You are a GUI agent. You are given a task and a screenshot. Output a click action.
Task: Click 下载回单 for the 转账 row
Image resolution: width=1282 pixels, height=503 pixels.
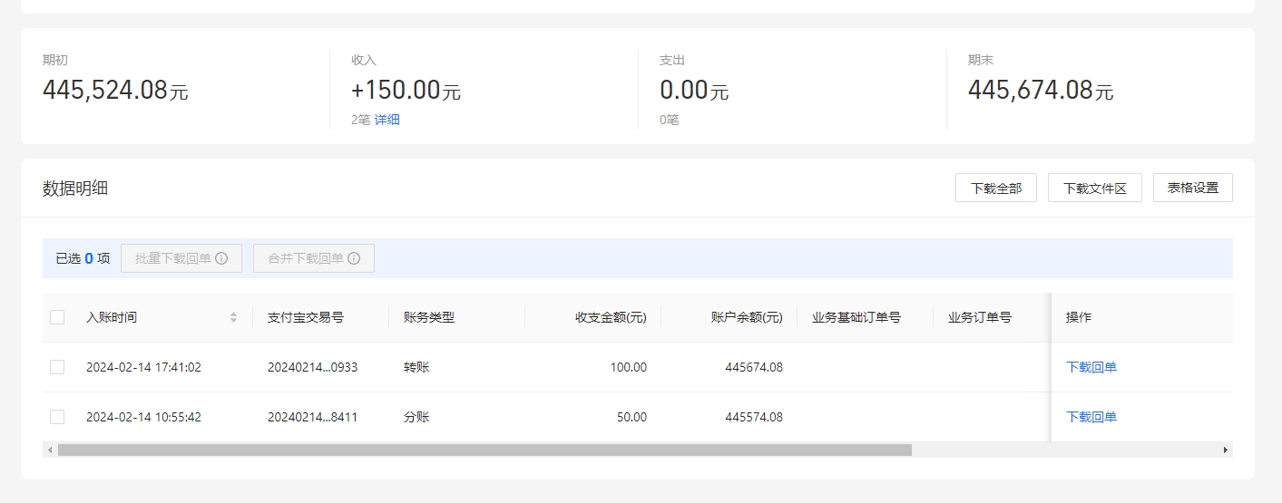(1091, 367)
